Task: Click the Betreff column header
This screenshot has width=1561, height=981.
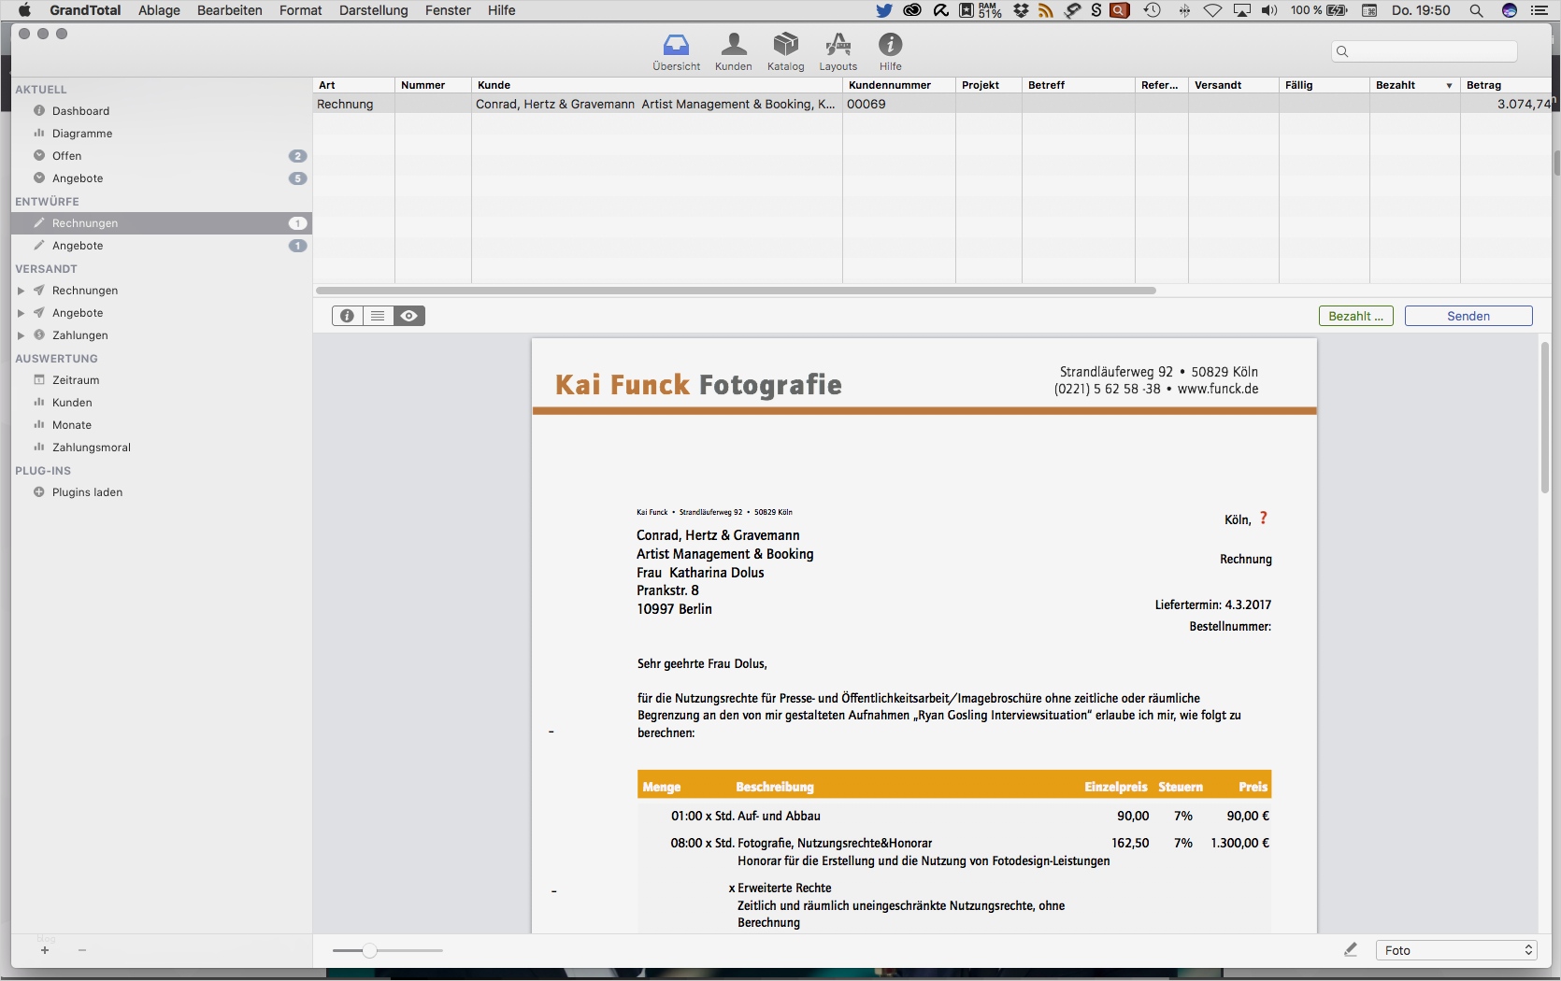Action: pyautogui.click(x=1078, y=85)
